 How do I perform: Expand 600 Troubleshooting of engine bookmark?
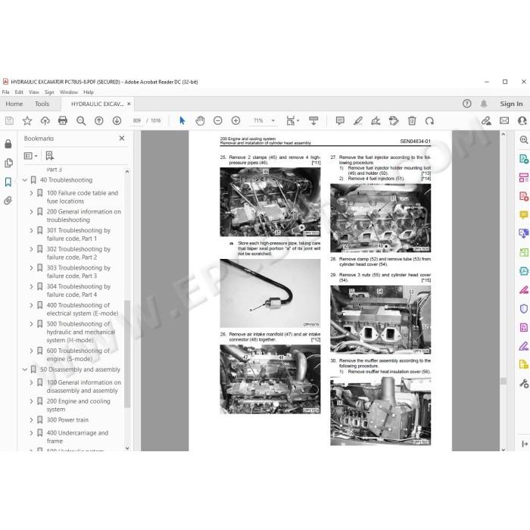[32, 351]
